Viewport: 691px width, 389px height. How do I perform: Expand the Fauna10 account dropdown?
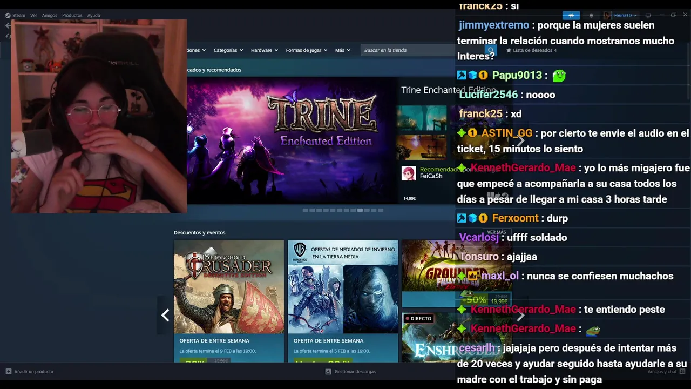click(x=625, y=15)
